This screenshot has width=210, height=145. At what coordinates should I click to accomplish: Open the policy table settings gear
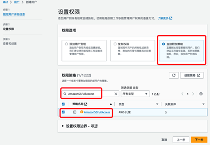pyautogui.click(x=201, y=94)
